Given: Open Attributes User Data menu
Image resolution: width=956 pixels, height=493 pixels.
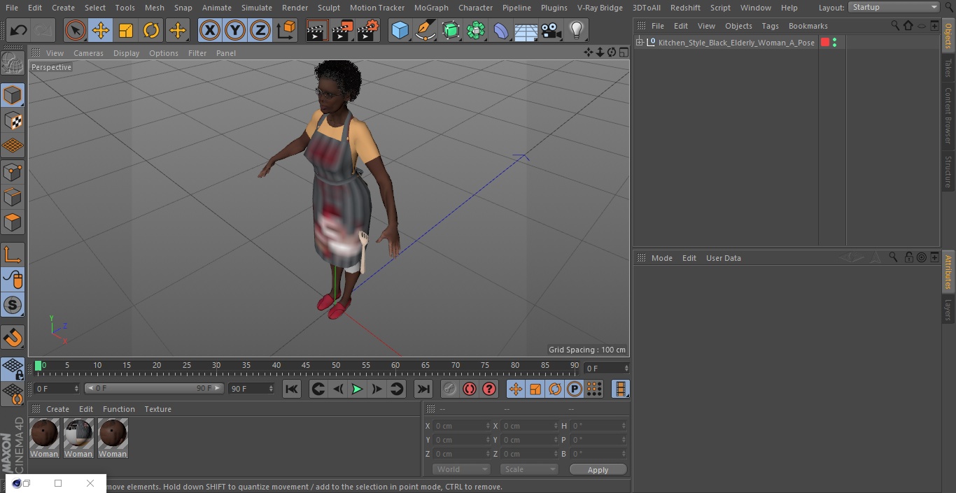Looking at the screenshot, I should (x=723, y=258).
